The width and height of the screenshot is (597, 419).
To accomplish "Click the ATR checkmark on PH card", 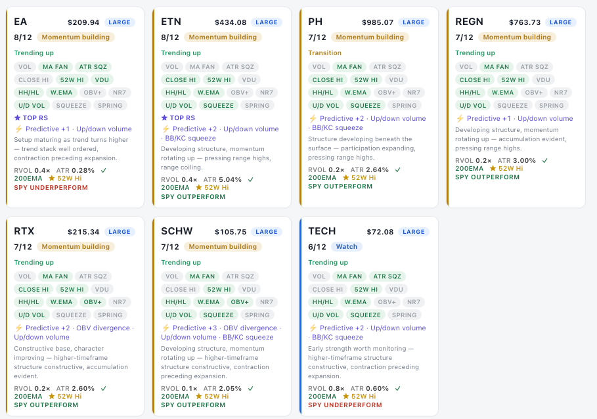I will (x=397, y=169).
